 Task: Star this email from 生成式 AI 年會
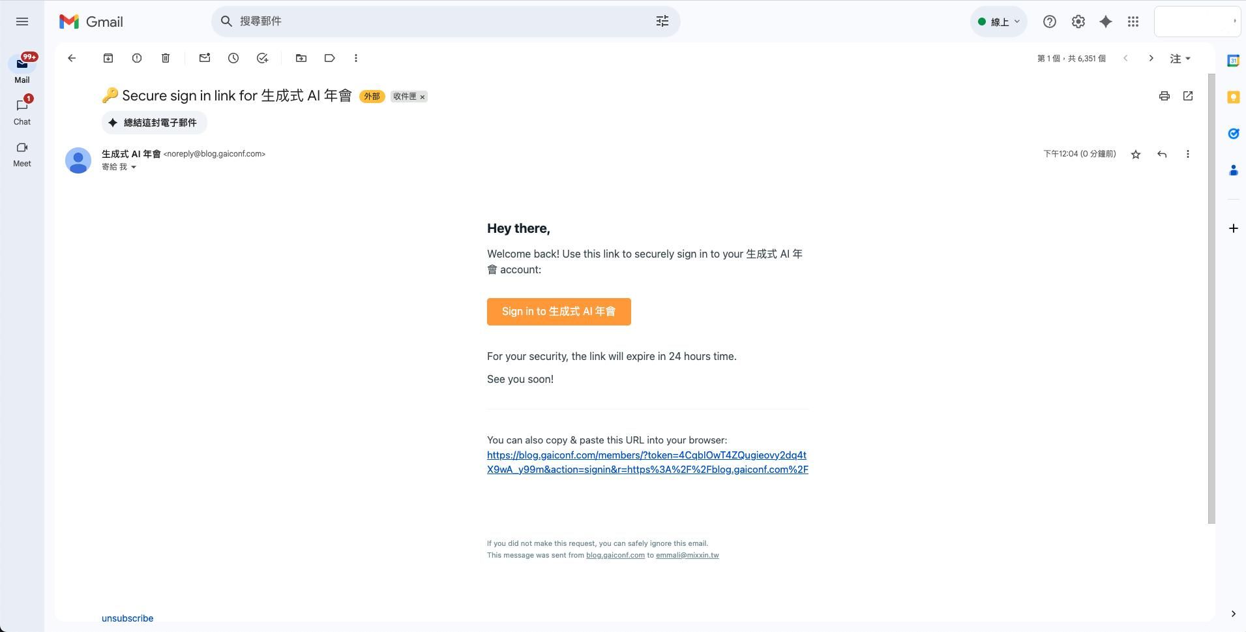click(x=1135, y=155)
